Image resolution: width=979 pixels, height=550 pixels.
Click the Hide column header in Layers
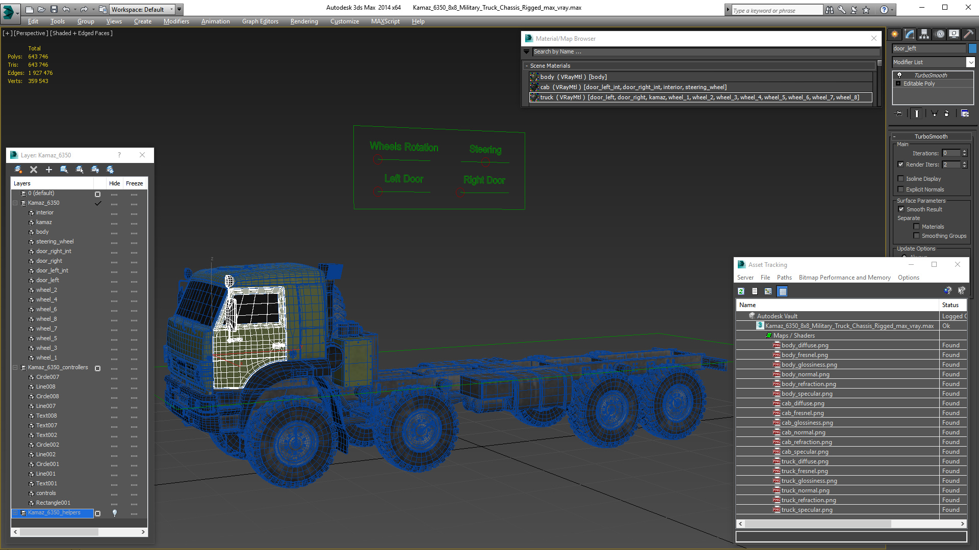[114, 183]
